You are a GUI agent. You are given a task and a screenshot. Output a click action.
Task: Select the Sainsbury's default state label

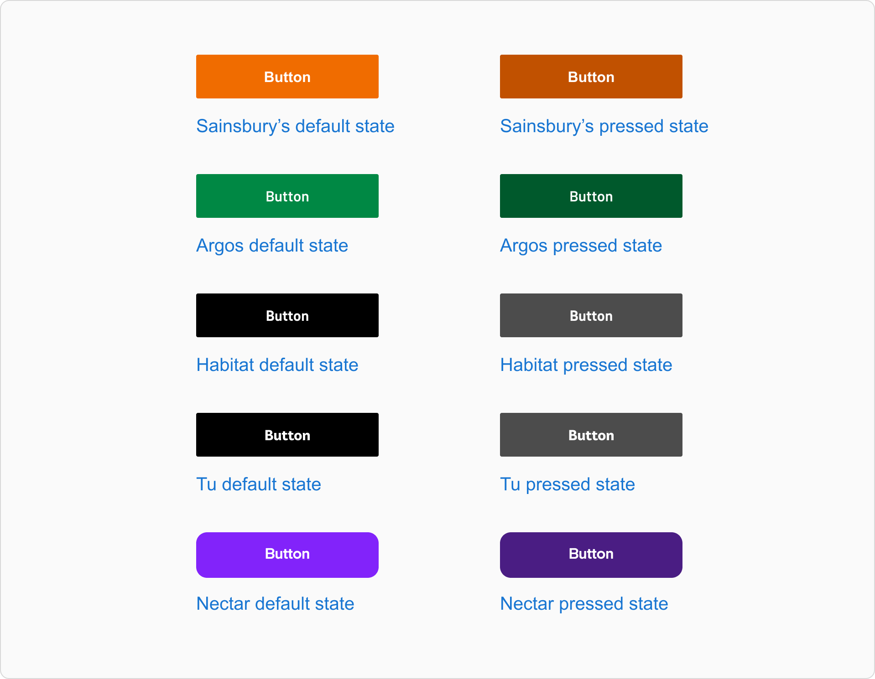[295, 126]
